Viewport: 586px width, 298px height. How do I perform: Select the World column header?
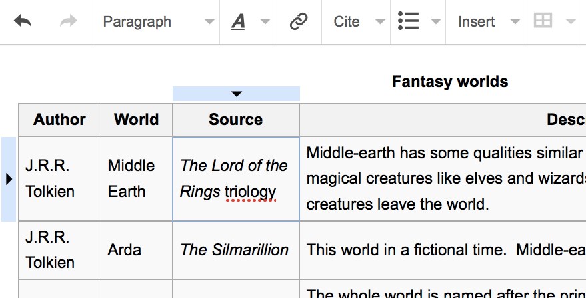tap(137, 120)
